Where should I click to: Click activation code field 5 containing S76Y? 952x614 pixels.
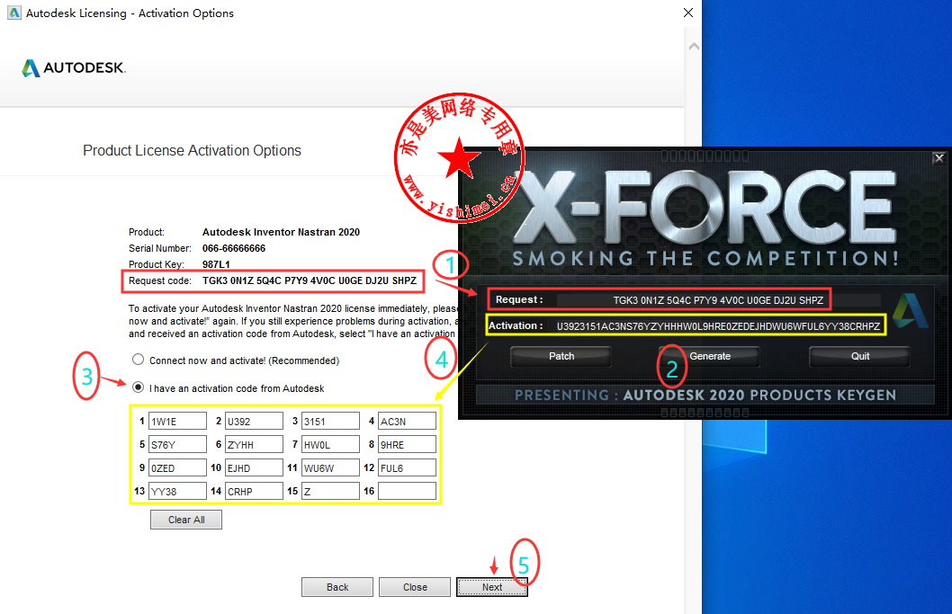coord(177,445)
